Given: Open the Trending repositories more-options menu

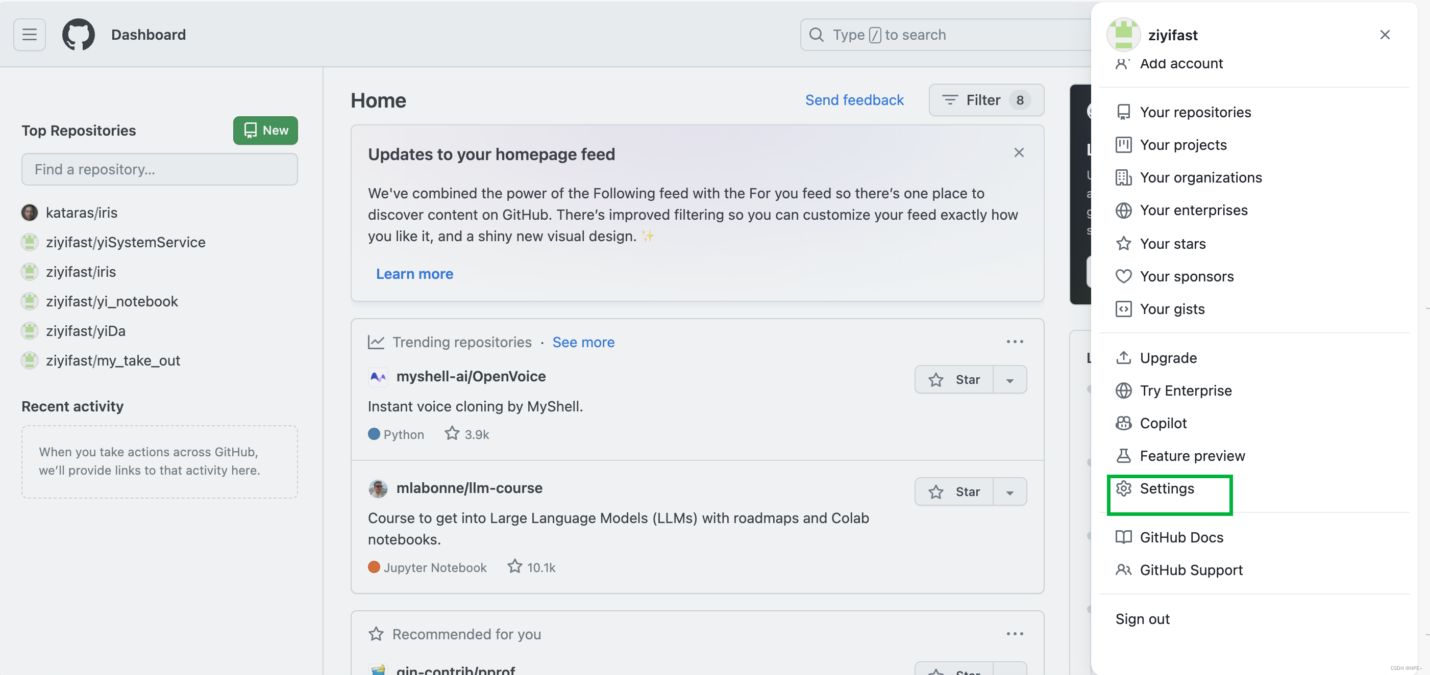Looking at the screenshot, I should (1015, 342).
